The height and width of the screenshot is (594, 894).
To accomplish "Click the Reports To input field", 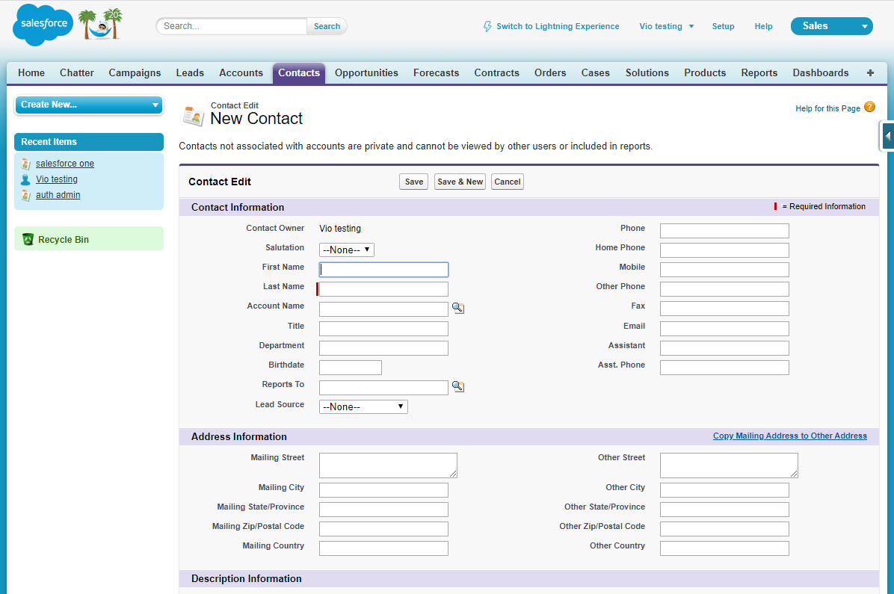I will pyautogui.click(x=383, y=388).
